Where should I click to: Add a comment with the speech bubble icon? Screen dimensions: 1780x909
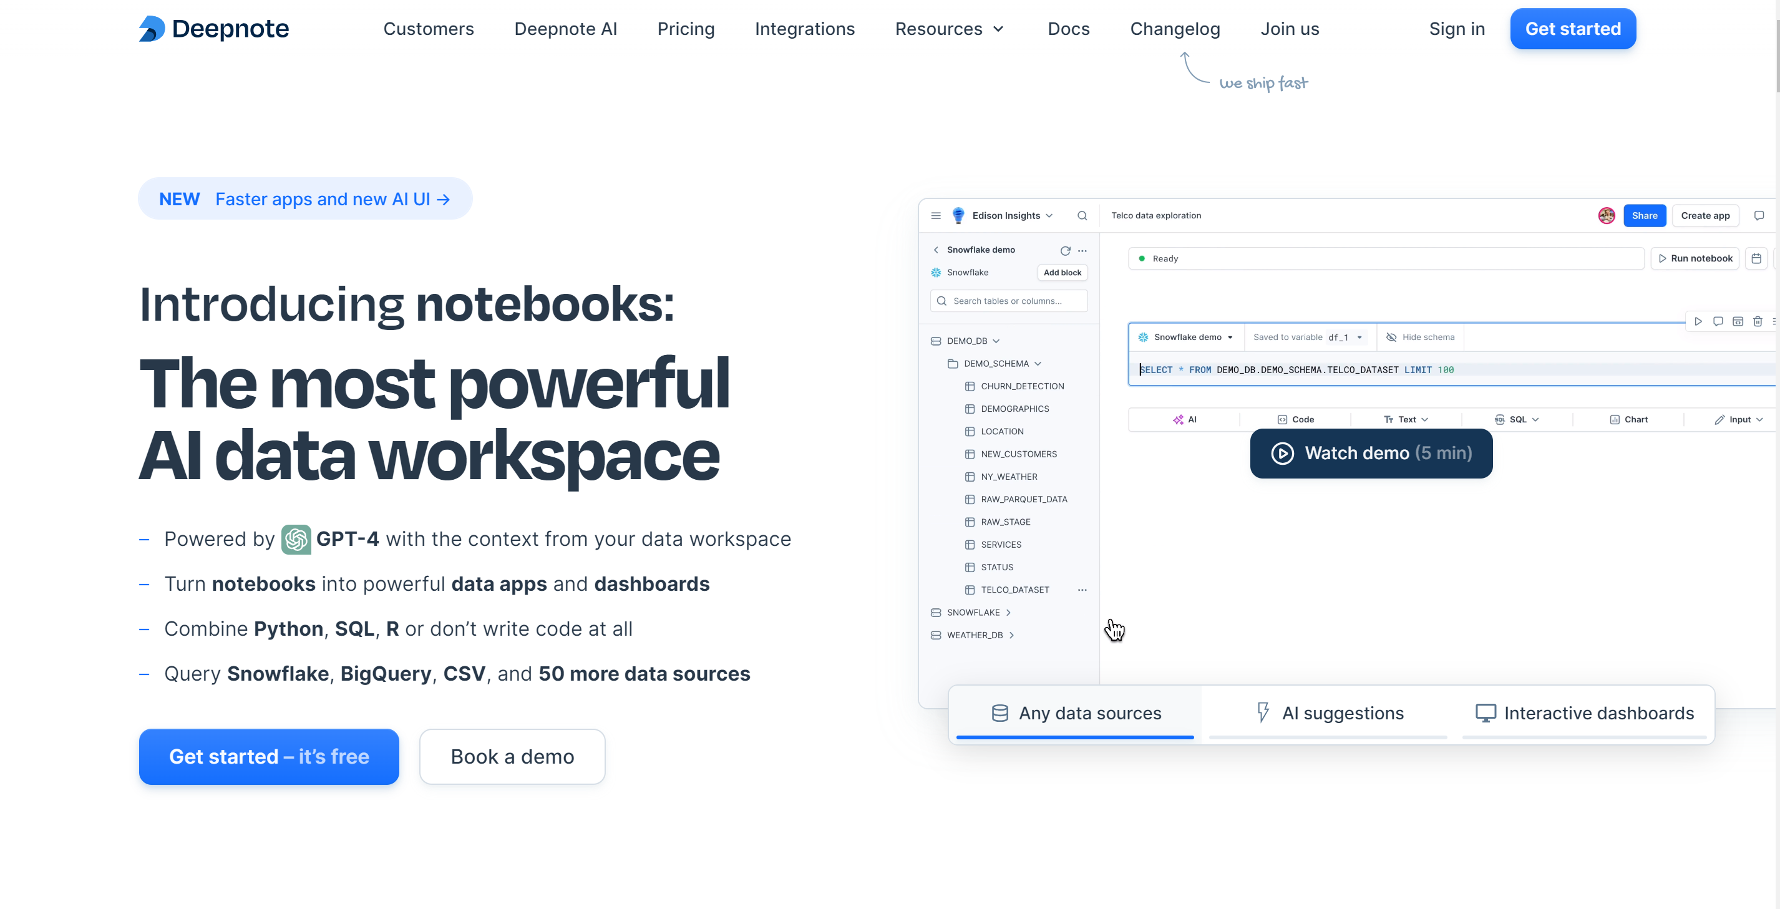tap(1718, 321)
